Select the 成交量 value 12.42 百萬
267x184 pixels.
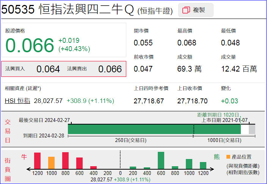pos(239,69)
